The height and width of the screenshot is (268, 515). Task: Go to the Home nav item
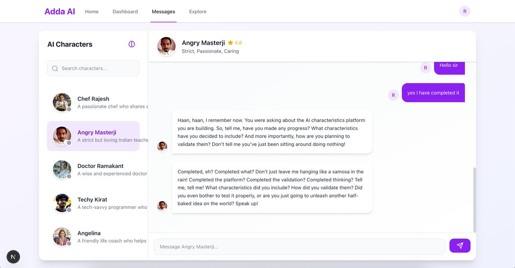[92, 12]
